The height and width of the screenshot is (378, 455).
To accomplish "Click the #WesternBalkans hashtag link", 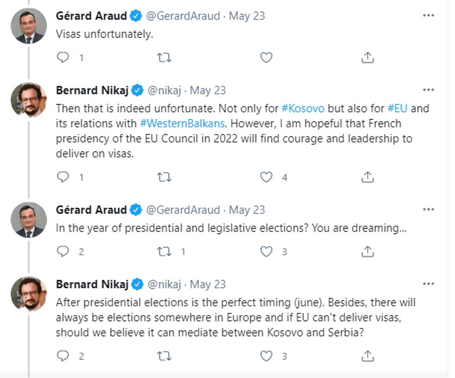I will click(x=182, y=124).
